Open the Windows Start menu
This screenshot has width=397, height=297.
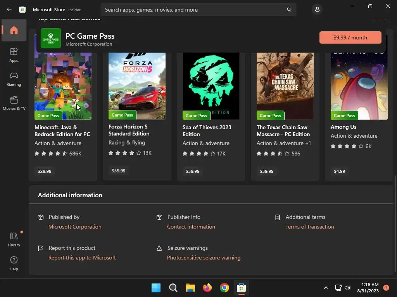(156, 288)
